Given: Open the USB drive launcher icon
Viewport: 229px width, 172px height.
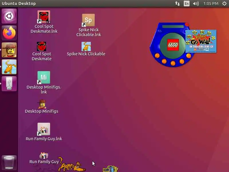Looking at the screenshot, I should point(9,84).
